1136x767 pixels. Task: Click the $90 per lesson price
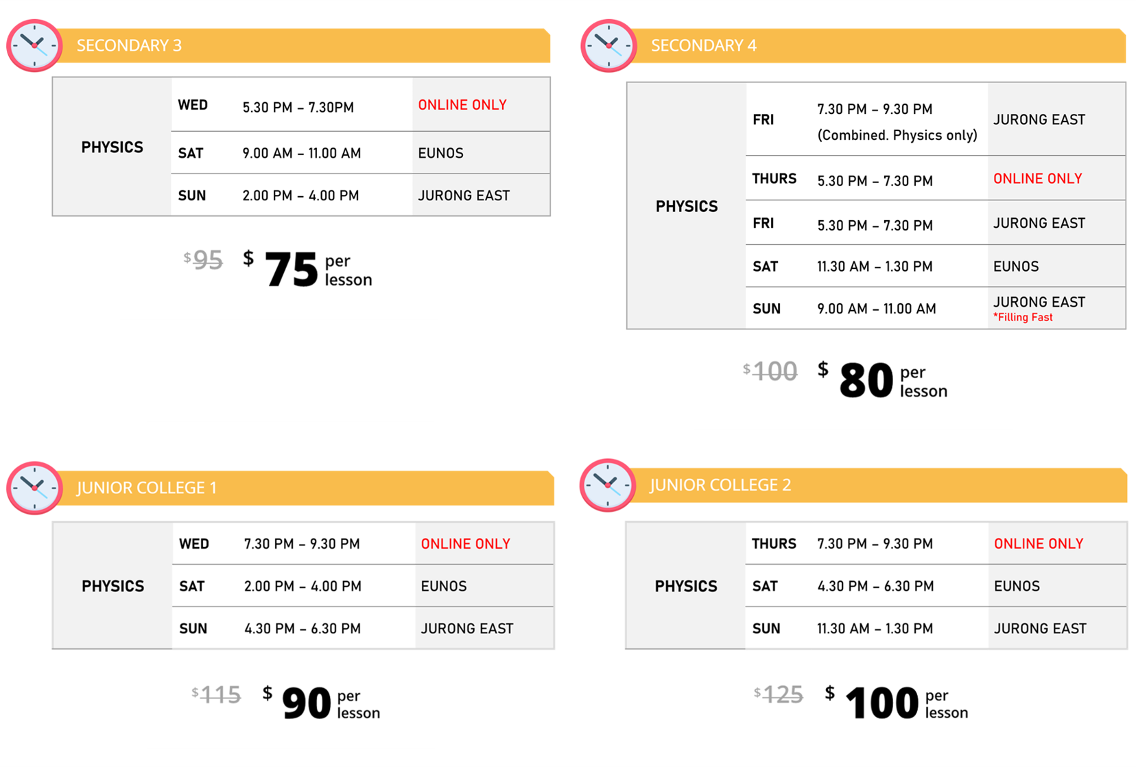321,703
